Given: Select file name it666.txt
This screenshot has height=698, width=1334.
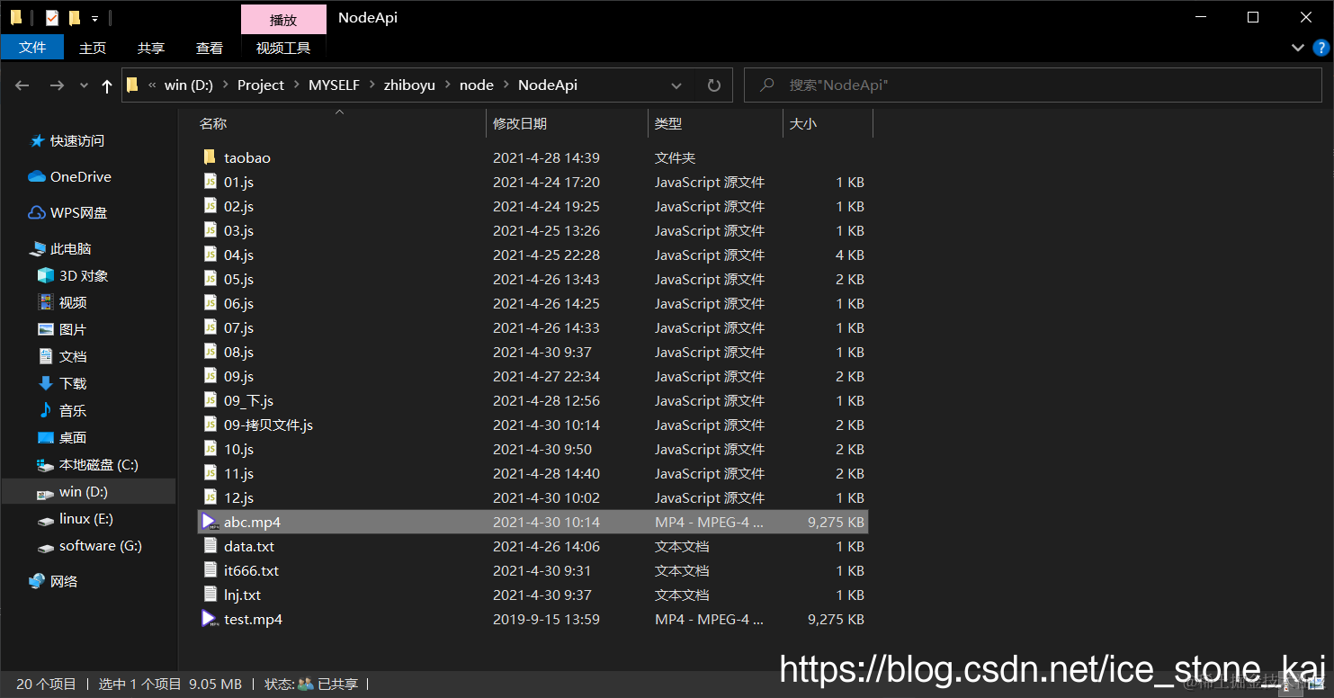Looking at the screenshot, I should pos(251,570).
